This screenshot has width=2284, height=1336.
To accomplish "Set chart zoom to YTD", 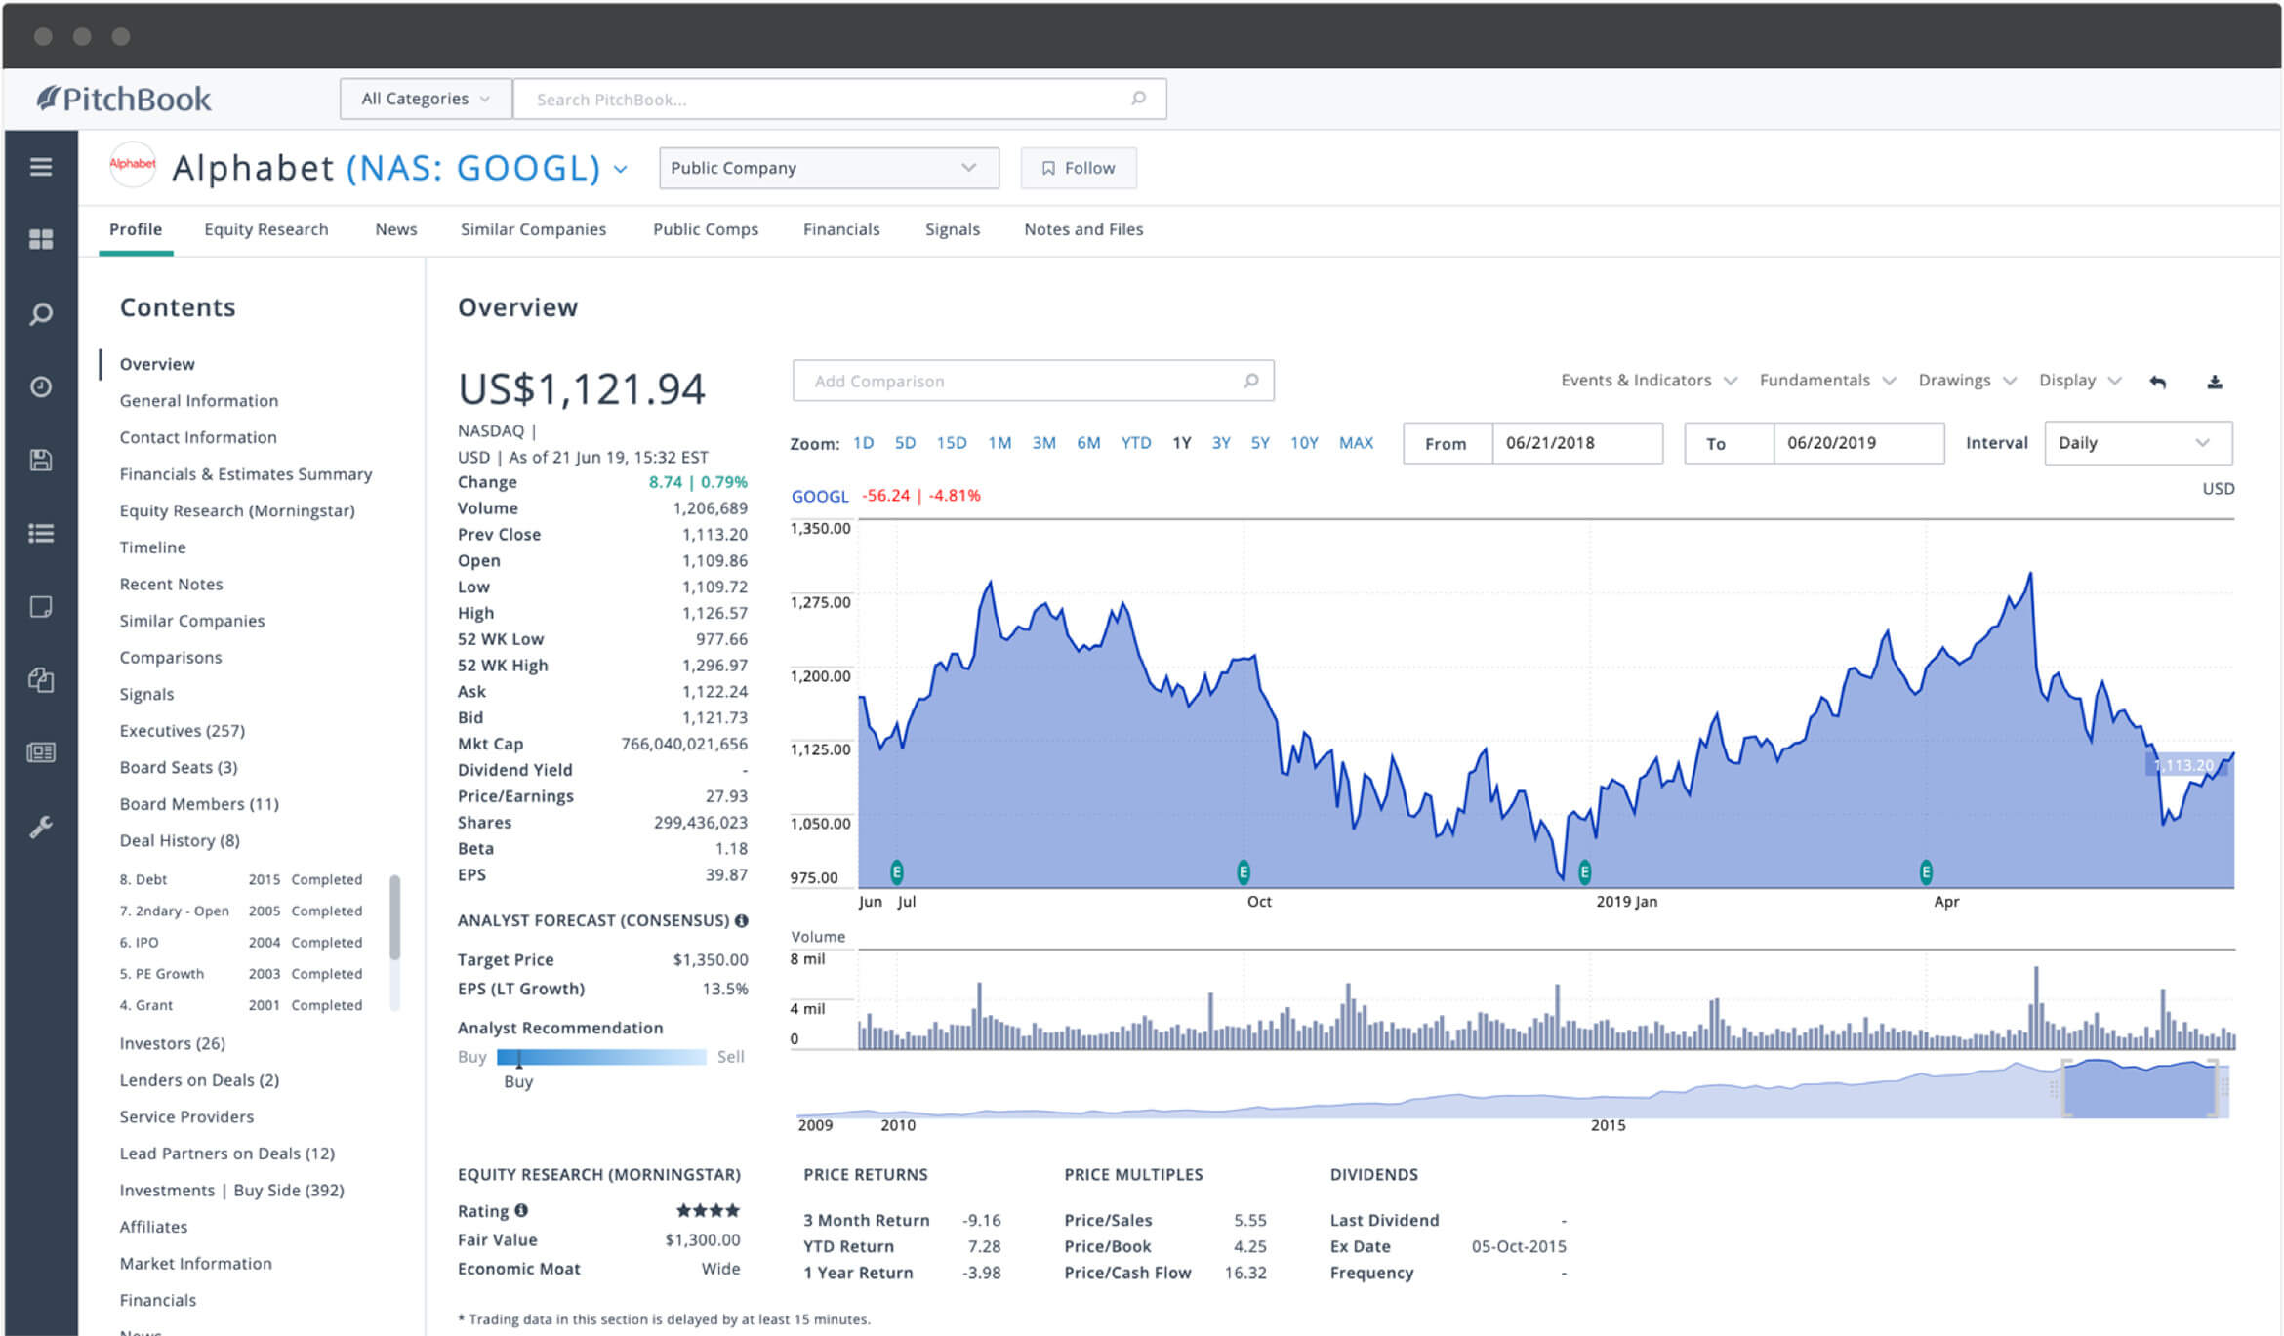I will click(x=1136, y=443).
